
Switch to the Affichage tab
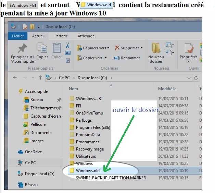coord(86,36)
